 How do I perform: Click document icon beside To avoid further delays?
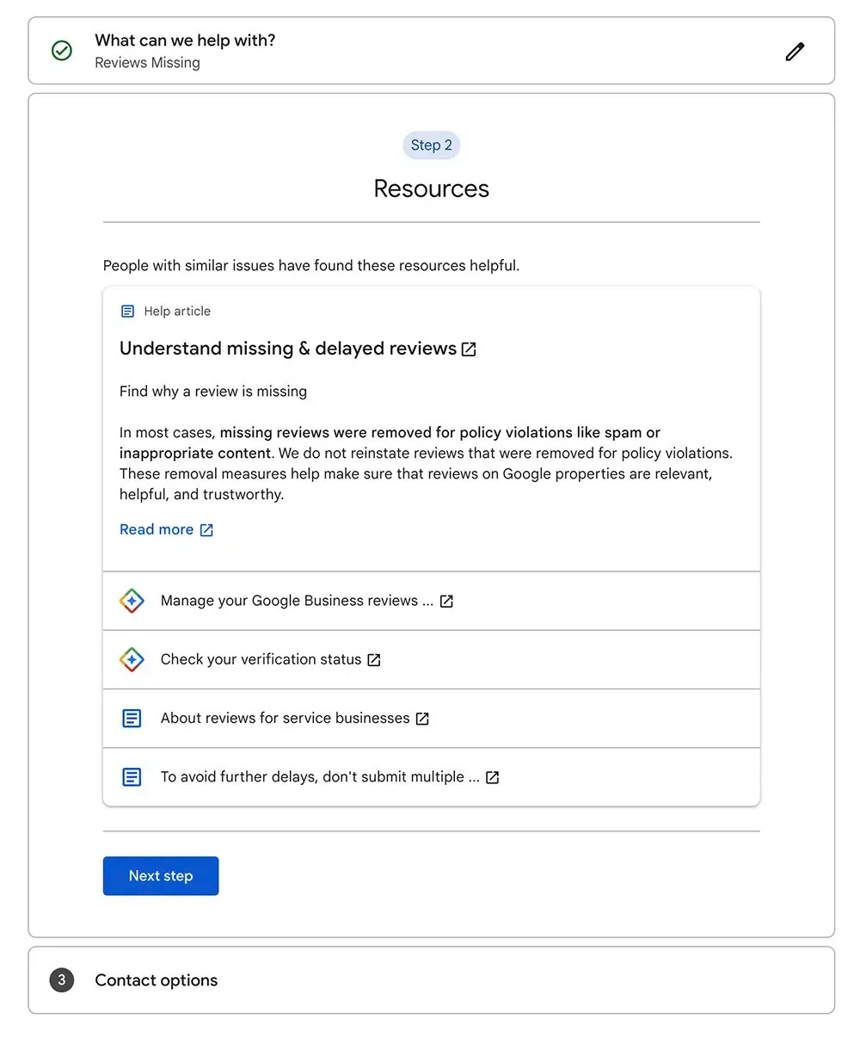click(x=132, y=776)
